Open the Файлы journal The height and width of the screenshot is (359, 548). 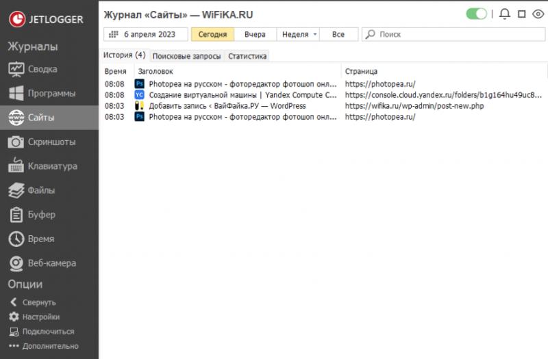tap(42, 190)
